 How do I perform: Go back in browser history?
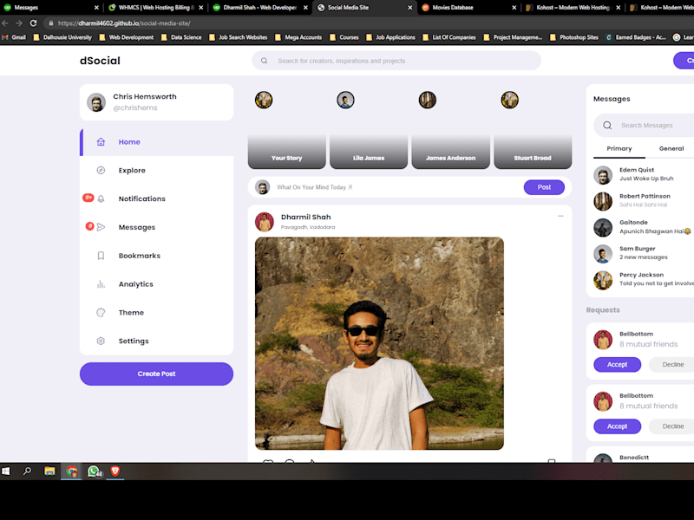pyautogui.click(x=5, y=23)
